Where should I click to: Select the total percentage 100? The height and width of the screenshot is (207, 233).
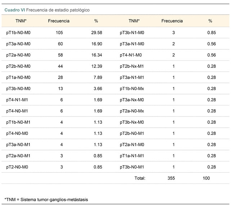coord(206,178)
